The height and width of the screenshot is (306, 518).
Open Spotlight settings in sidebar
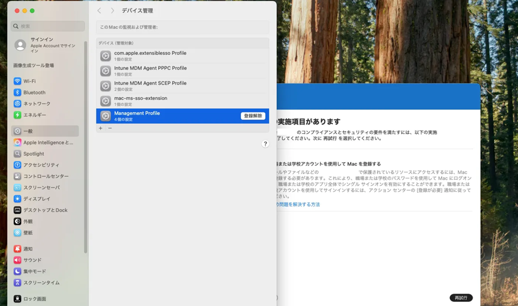[x=45, y=154]
